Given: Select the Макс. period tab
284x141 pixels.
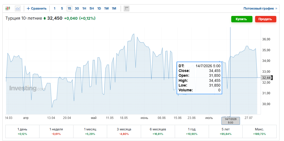Looking at the screenshot, I should click(259, 131).
